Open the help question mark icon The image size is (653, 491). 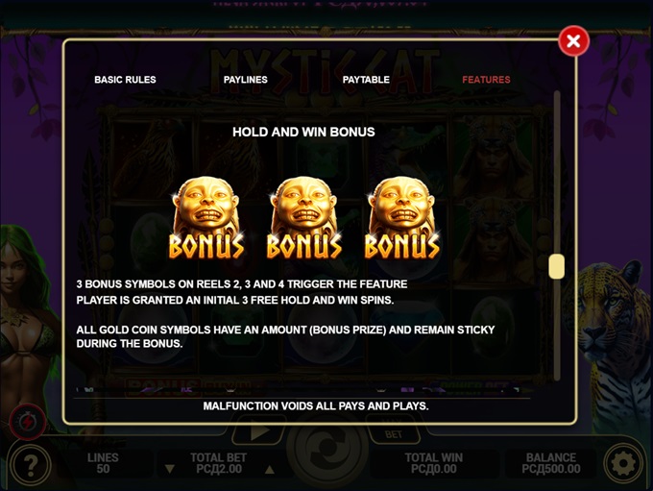(31, 463)
